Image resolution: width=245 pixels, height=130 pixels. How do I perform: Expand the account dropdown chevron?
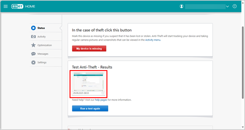pyautogui.click(x=228, y=6)
